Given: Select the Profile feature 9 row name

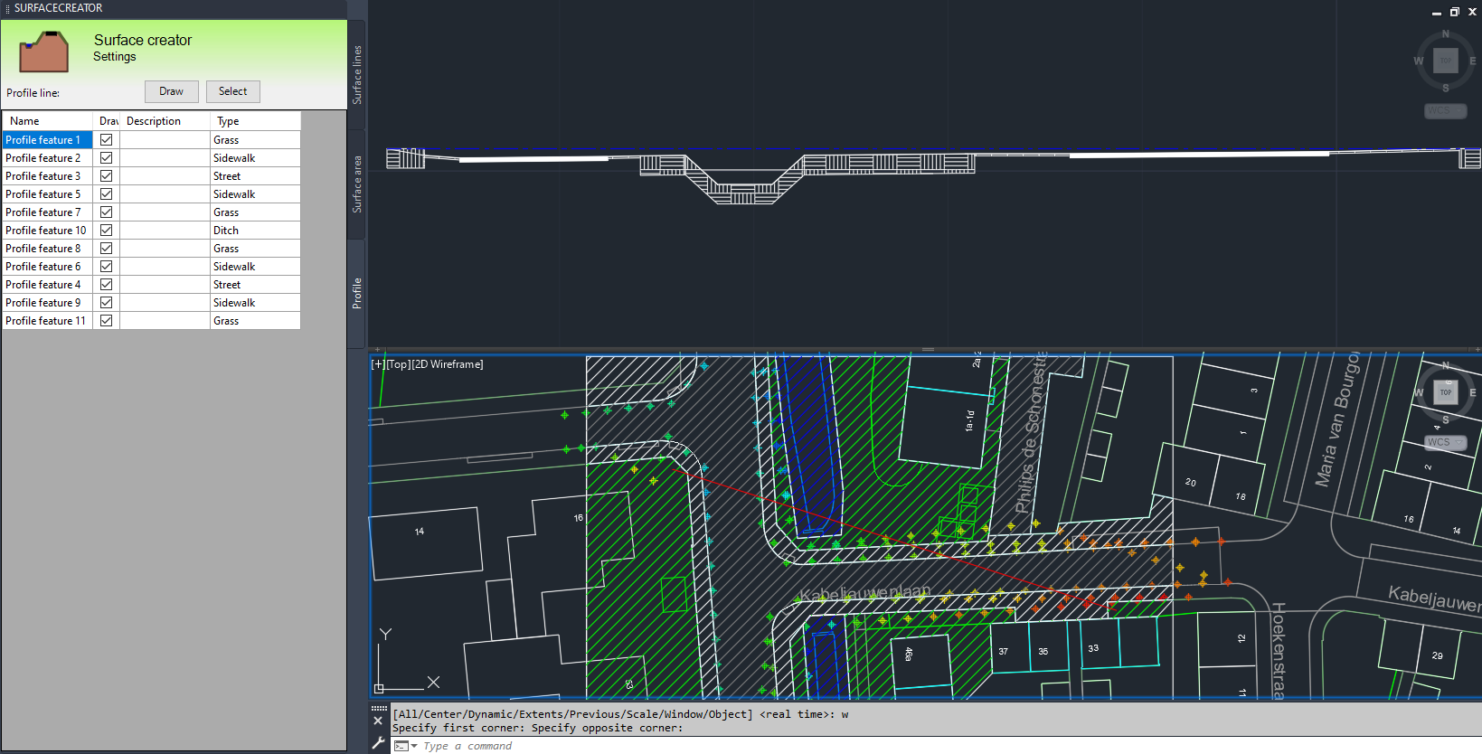Looking at the screenshot, I should pos(48,303).
